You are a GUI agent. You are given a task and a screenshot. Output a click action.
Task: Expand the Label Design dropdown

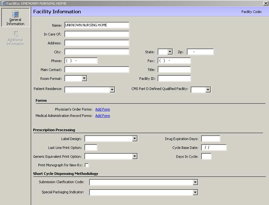click(135, 138)
